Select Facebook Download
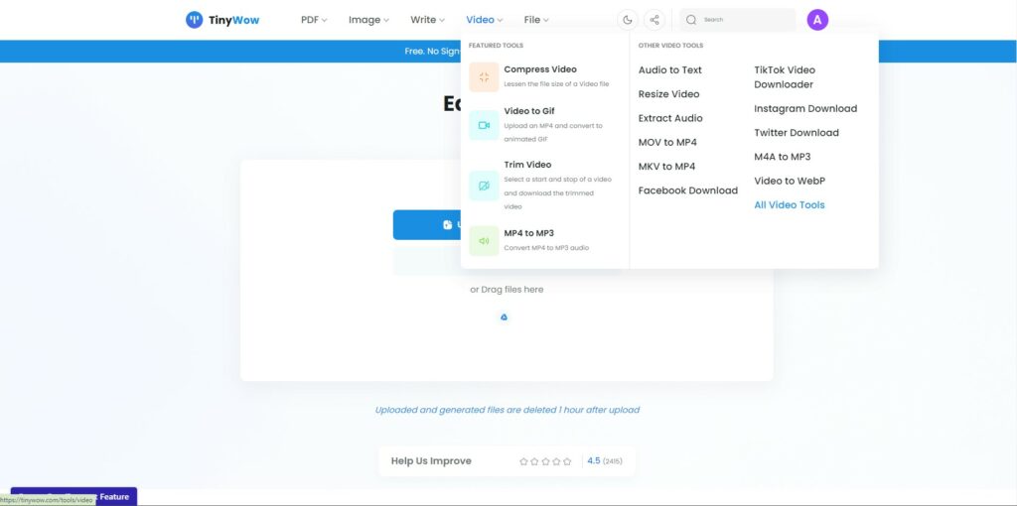This screenshot has width=1017, height=506. click(x=688, y=190)
